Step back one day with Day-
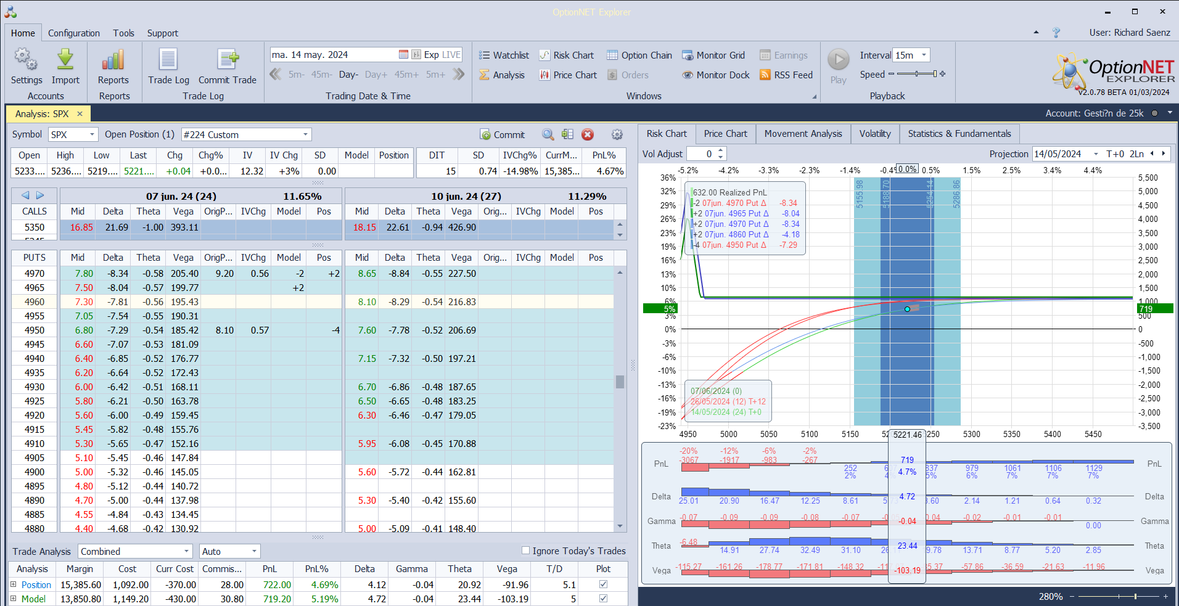 (348, 75)
